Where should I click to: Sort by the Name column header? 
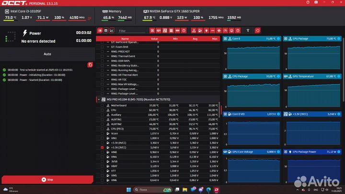pyautogui.click(x=125, y=39)
